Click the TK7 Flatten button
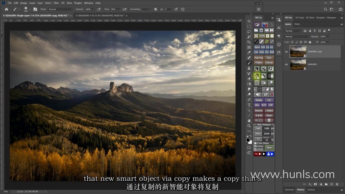Viewport: 345px width, 194px height. (259, 63)
